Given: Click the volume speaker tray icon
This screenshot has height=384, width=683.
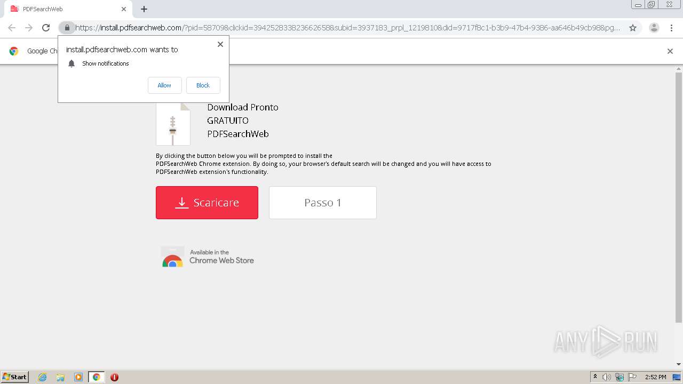Looking at the screenshot, I should click(607, 377).
